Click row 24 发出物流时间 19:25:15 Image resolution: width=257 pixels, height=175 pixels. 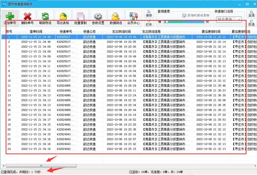pos(121,149)
